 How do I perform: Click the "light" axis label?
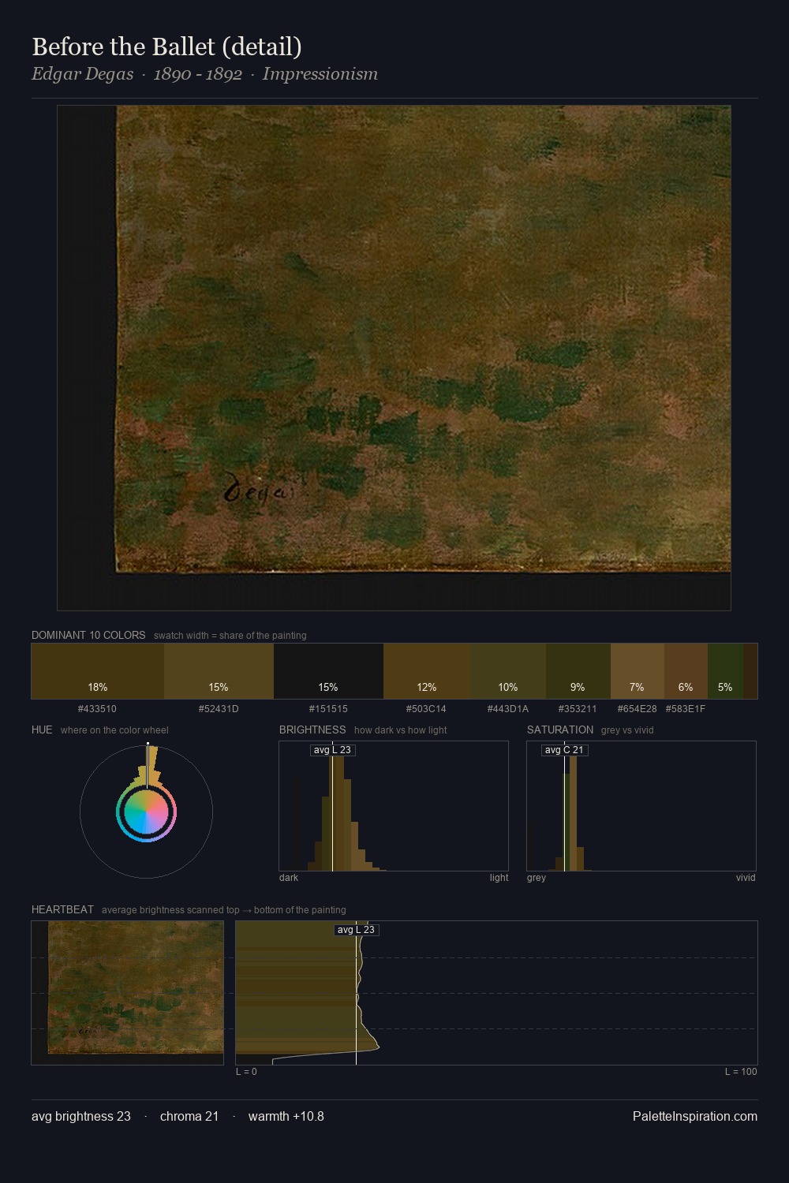499,878
